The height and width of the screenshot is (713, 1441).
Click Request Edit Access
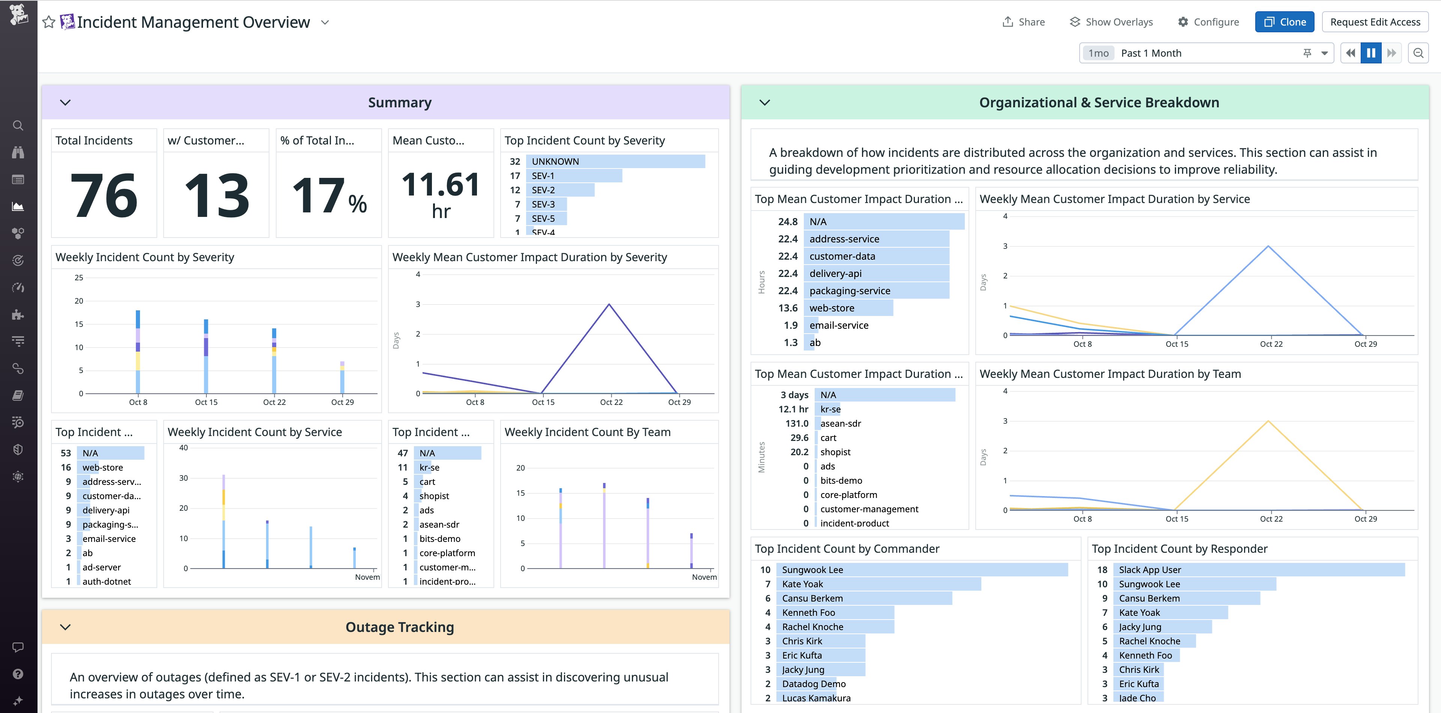point(1375,22)
